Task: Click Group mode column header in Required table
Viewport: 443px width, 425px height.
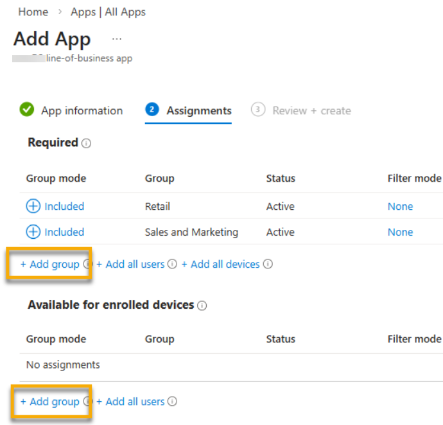Action: click(56, 178)
